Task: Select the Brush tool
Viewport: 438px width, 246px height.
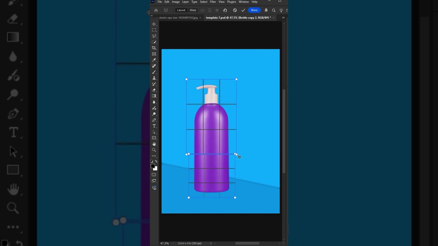Action: pos(154,72)
